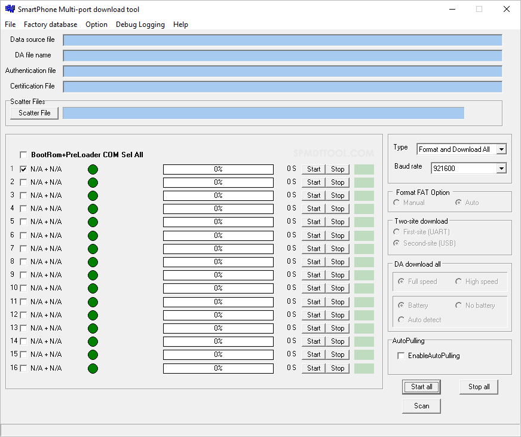Click the light green result box in row 11
Screen dimensions: 521x437
click(364, 302)
